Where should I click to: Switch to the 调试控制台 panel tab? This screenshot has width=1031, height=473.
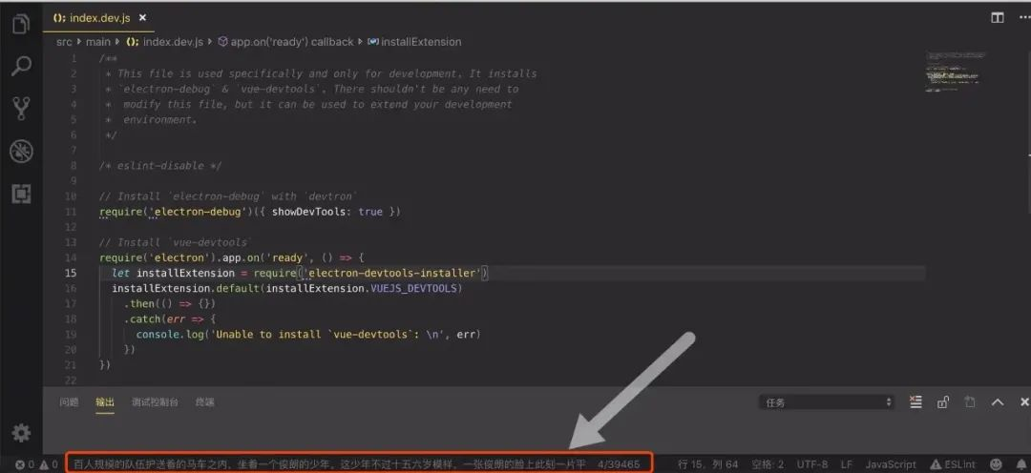[x=155, y=402]
